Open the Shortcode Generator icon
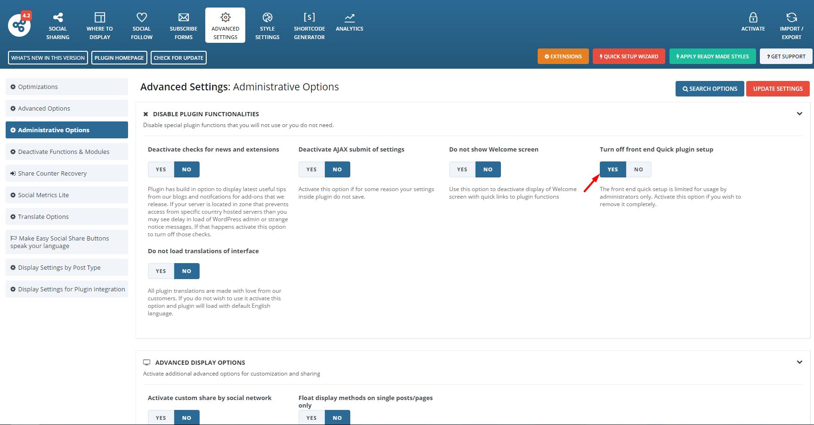 click(309, 18)
